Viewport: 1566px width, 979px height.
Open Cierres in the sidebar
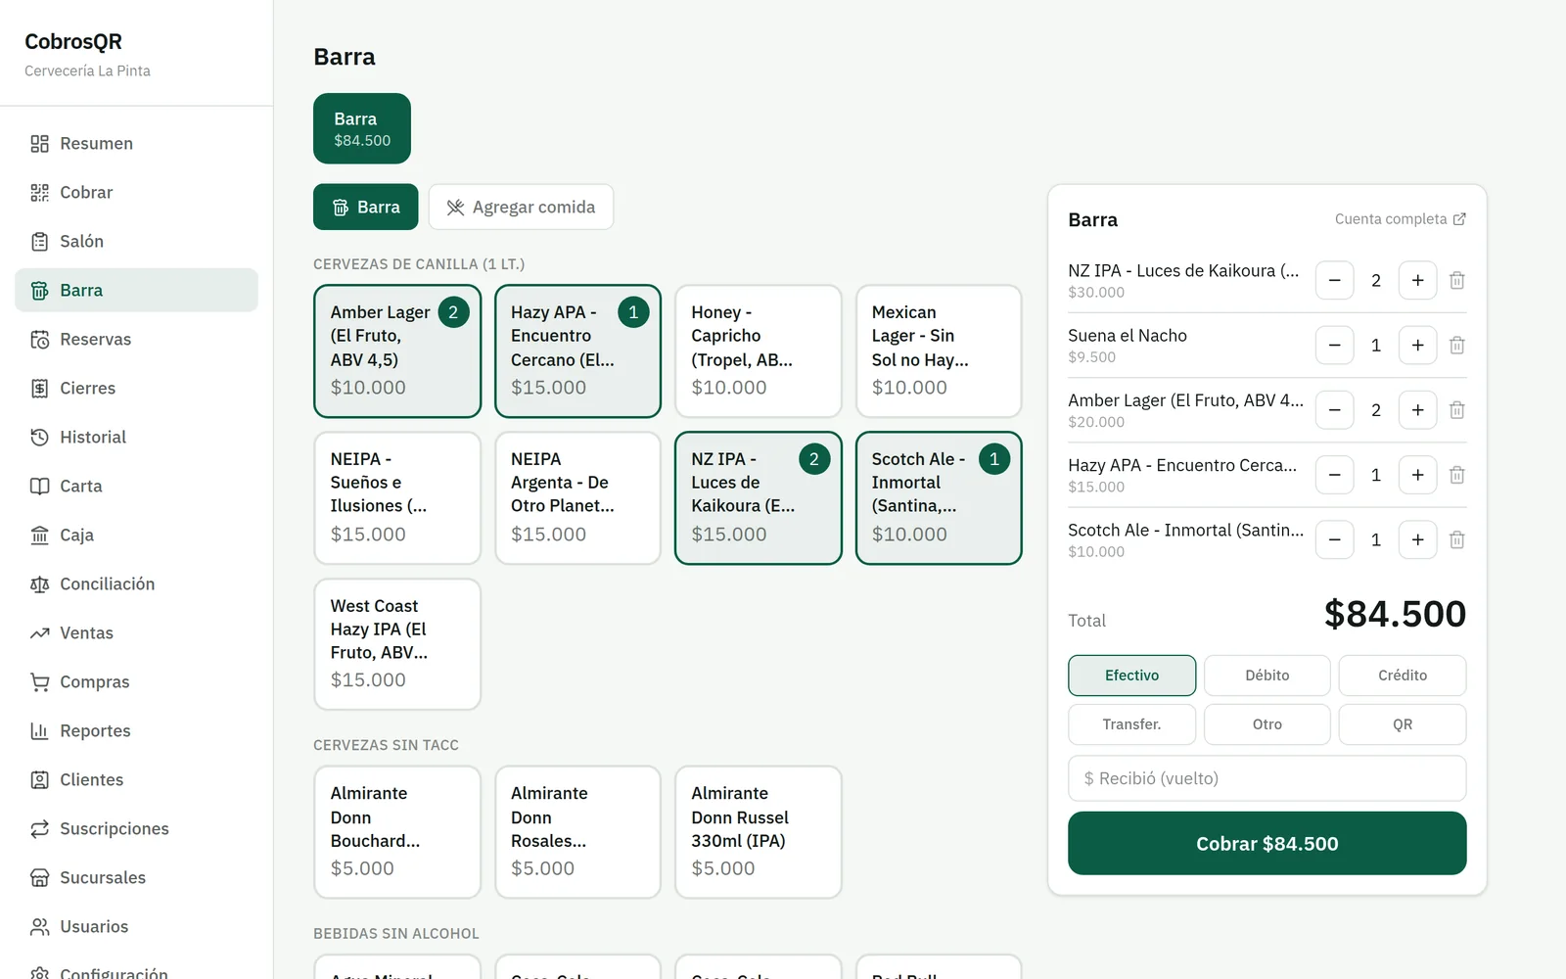click(137, 388)
